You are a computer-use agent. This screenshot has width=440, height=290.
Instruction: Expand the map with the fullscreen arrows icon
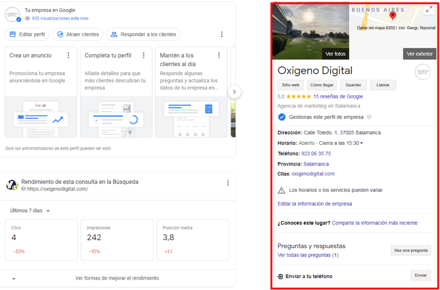pos(429,9)
